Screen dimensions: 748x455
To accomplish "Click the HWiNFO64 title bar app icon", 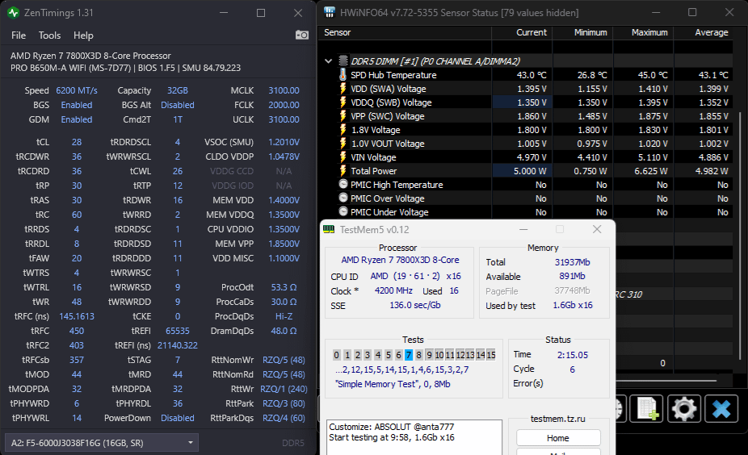I will [330, 12].
